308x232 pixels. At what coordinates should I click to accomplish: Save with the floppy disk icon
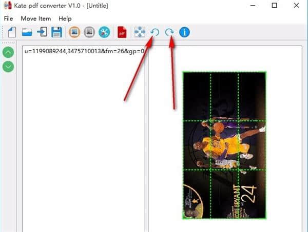(x=57, y=32)
